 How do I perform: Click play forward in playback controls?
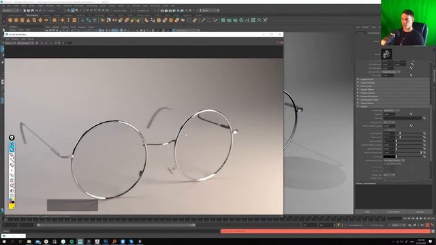point(421,218)
